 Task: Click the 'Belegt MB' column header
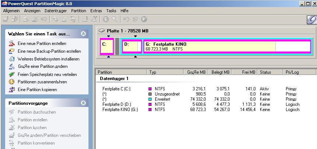click(x=220, y=72)
